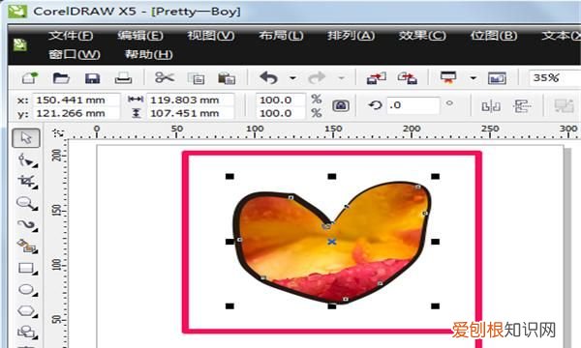This screenshot has width=581, height=348.
Task: Select the Pick tool arrow
Action: [26, 138]
